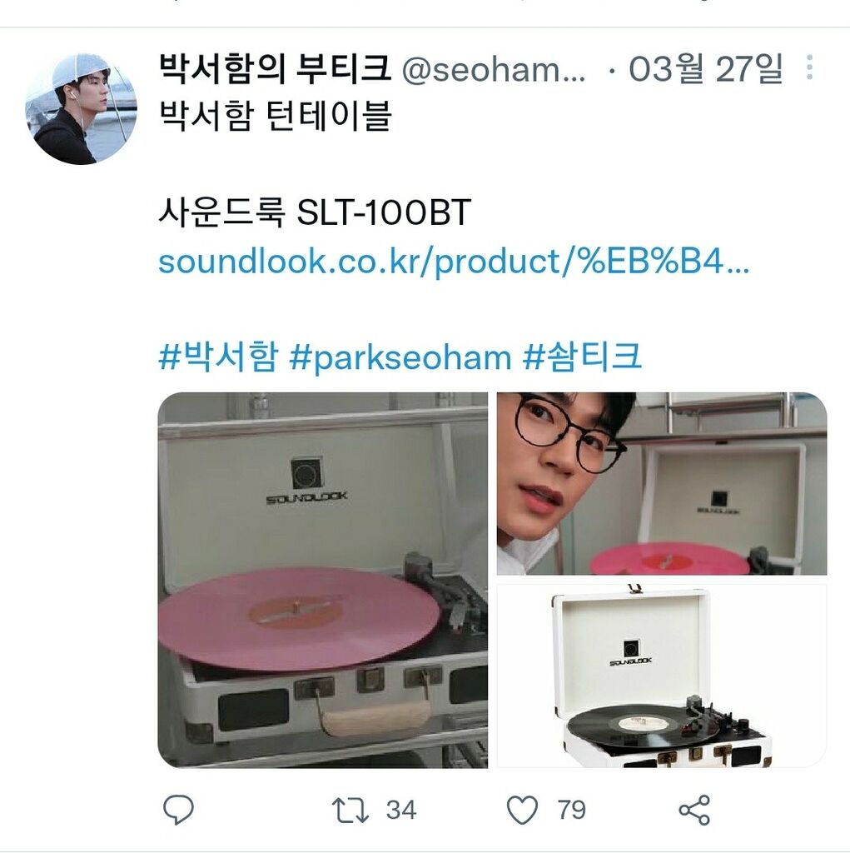Viewport: 850px width, 853px height.
Task: Open the #parkseoham hashtag
Action: tap(400, 358)
